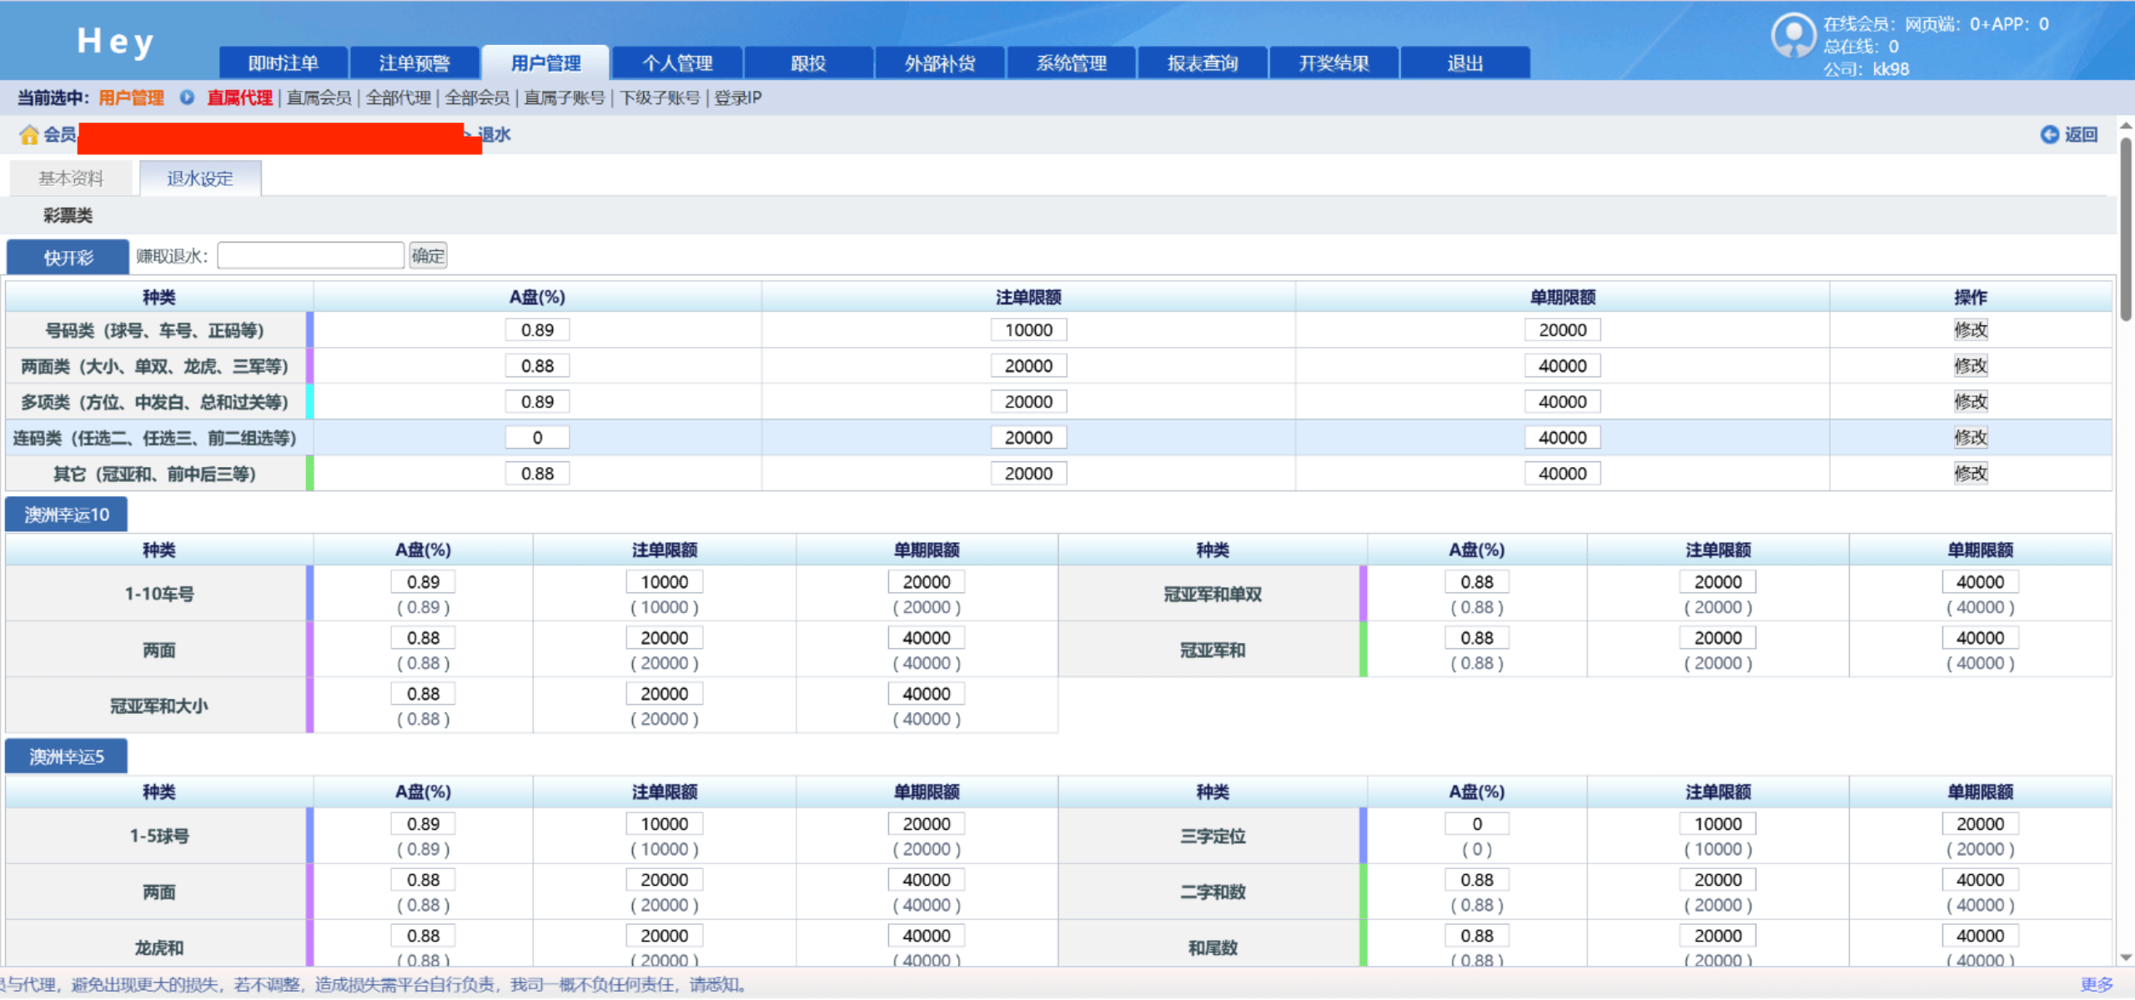The image size is (2135, 1000).
Task: Click the 赚取退水 input field
Action: 310,256
